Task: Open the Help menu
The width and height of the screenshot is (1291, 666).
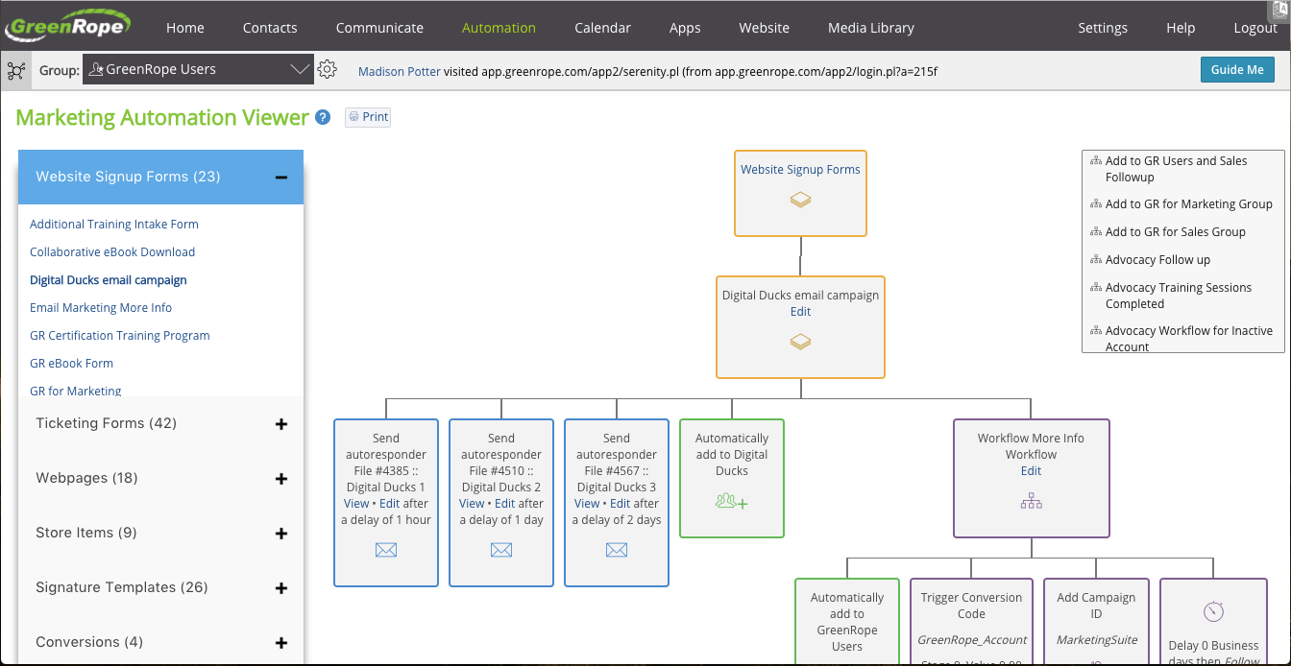Action: pyautogui.click(x=1181, y=28)
